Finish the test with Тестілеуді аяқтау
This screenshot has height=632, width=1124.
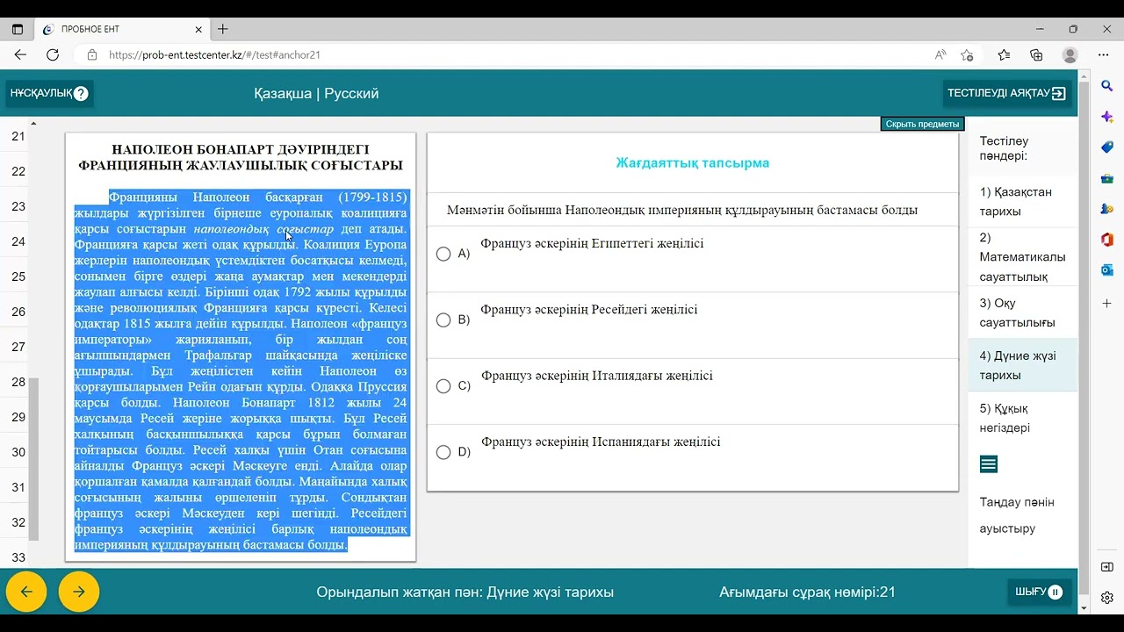pos(1006,93)
